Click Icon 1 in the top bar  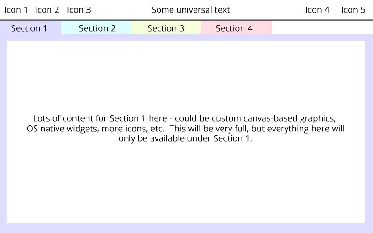coord(16,10)
